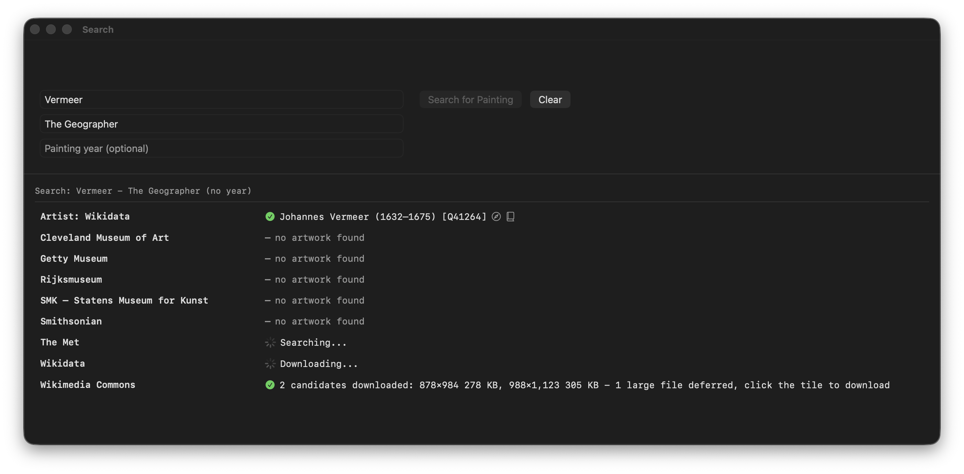Click SMK — Statens Museum for Kunst label
Viewport: 964px width, 474px height.
pos(124,300)
